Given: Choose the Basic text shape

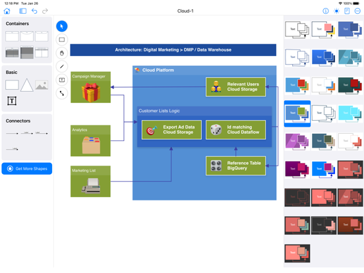Looking at the screenshot, I should tap(12, 101).
